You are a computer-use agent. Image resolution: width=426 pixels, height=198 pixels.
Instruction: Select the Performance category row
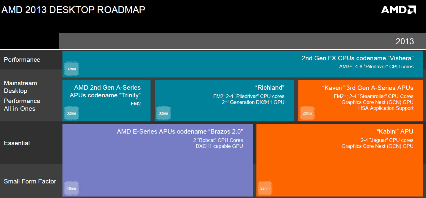pyautogui.click(x=22, y=59)
